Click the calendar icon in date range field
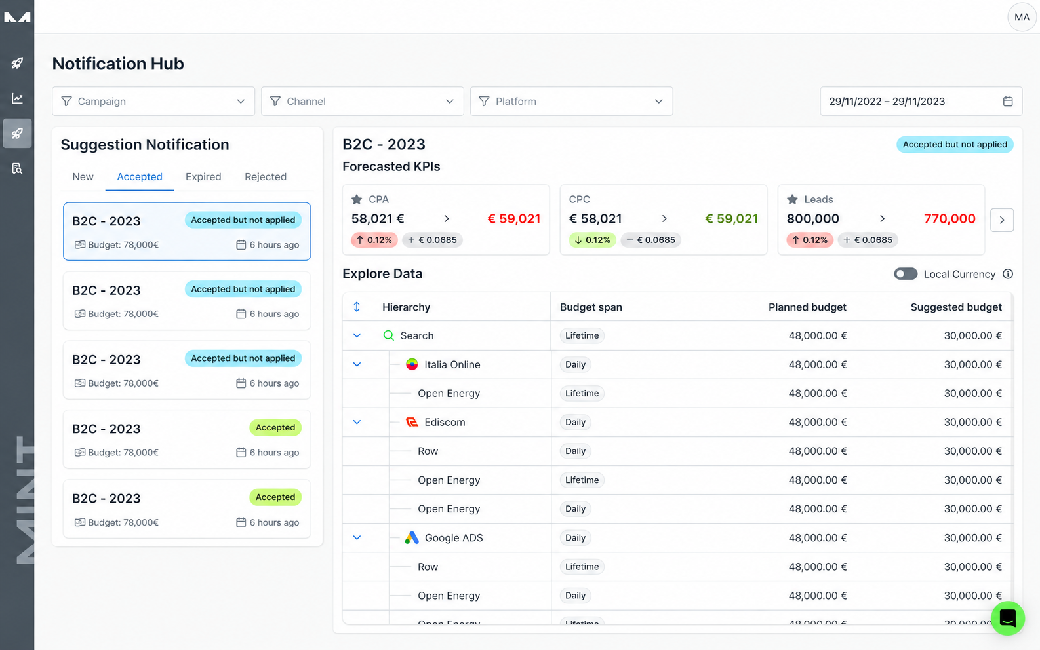The image size is (1040, 650). click(1008, 102)
